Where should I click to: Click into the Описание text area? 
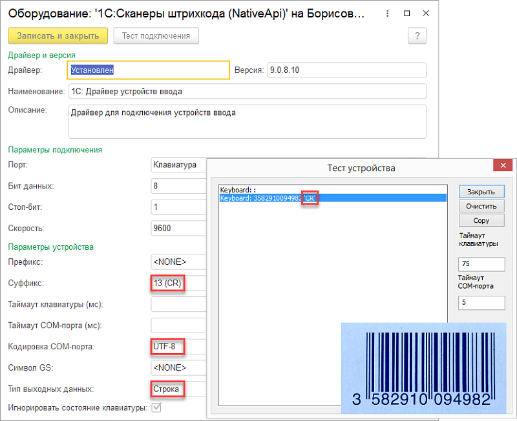point(246,121)
